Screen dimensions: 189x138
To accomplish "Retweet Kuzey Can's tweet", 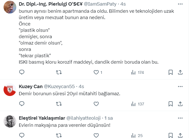I will (x=59, y=104).
